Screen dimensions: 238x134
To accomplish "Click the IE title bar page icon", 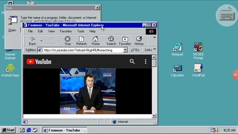I will coord(25,25).
